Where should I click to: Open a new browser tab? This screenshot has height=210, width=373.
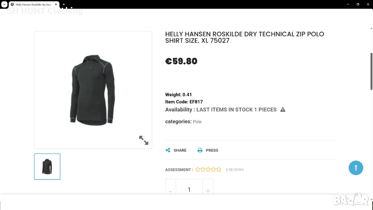click(x=64, y=4)
